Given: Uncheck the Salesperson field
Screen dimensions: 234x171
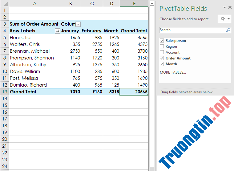Looking at the screenshot, I should click(x=162, y=41).
